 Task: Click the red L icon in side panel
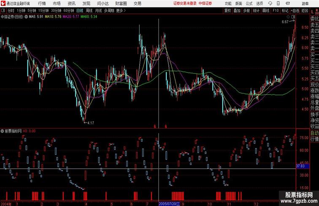click(312, 12)
